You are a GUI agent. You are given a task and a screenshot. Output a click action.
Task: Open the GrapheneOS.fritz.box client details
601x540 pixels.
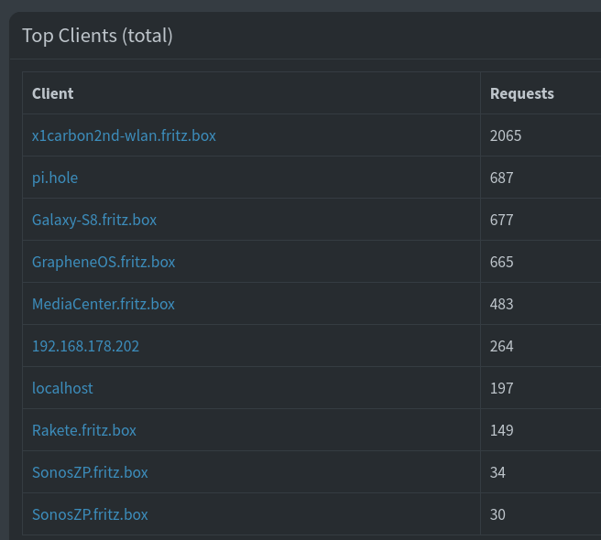tap(104, 262)
